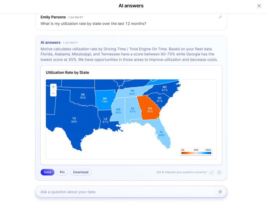Viewport: 267px width, 203px height.
Task: Zoom in on the map
Action: [x=53, y=87]
